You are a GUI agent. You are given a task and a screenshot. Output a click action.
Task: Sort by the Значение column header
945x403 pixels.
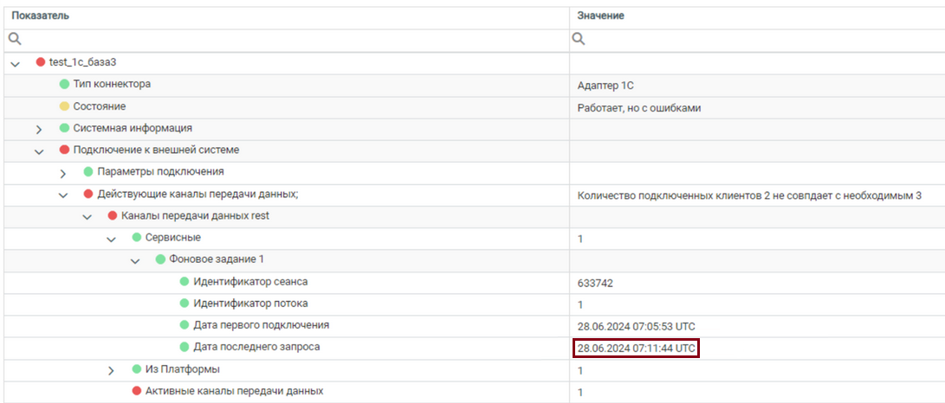click(600, 16)
